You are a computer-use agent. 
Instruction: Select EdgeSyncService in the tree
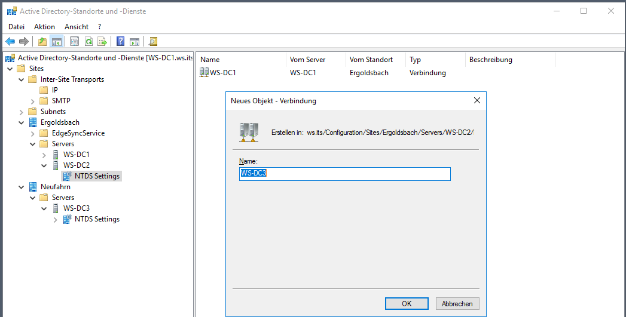pos(72,133)
